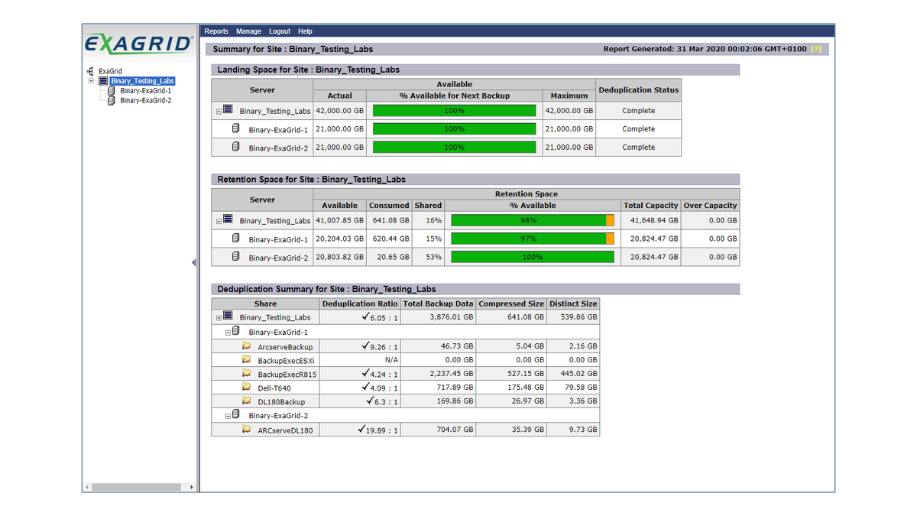Click the ARCserveDL180 folder icon under Binary-ExaGrid-2

(247, 429)
